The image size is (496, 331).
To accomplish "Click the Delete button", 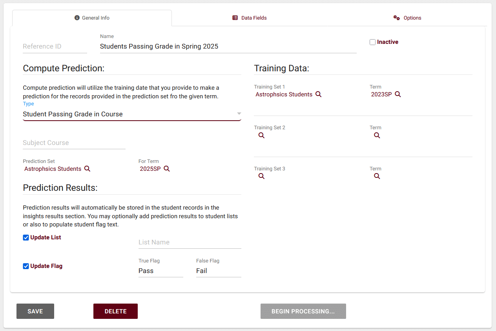I will tap(115, 311).
